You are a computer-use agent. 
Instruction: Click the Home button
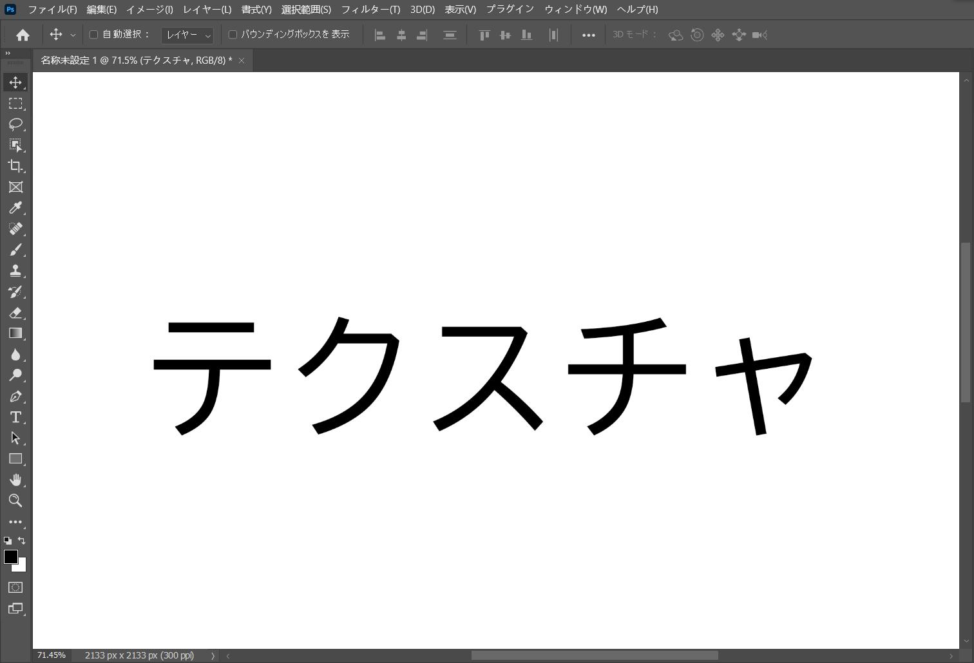click(23, 35)
